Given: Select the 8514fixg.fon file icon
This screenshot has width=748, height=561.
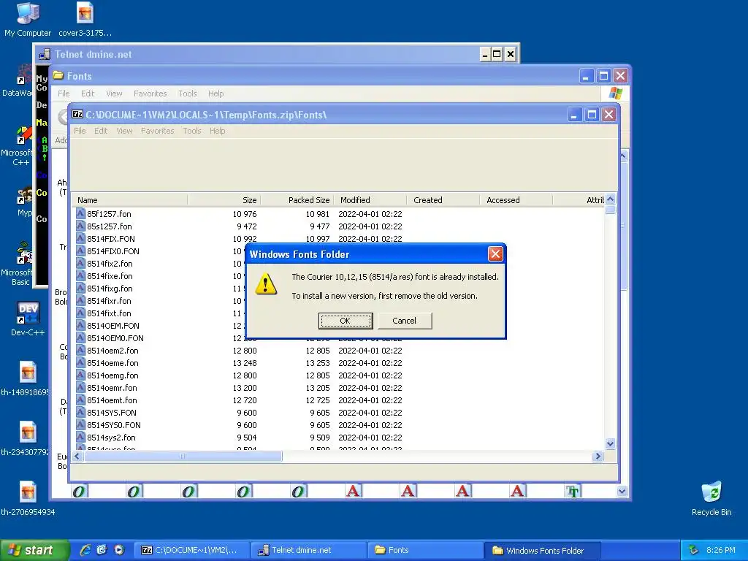Looking at the screenshot, I should [x=80, y=288].
